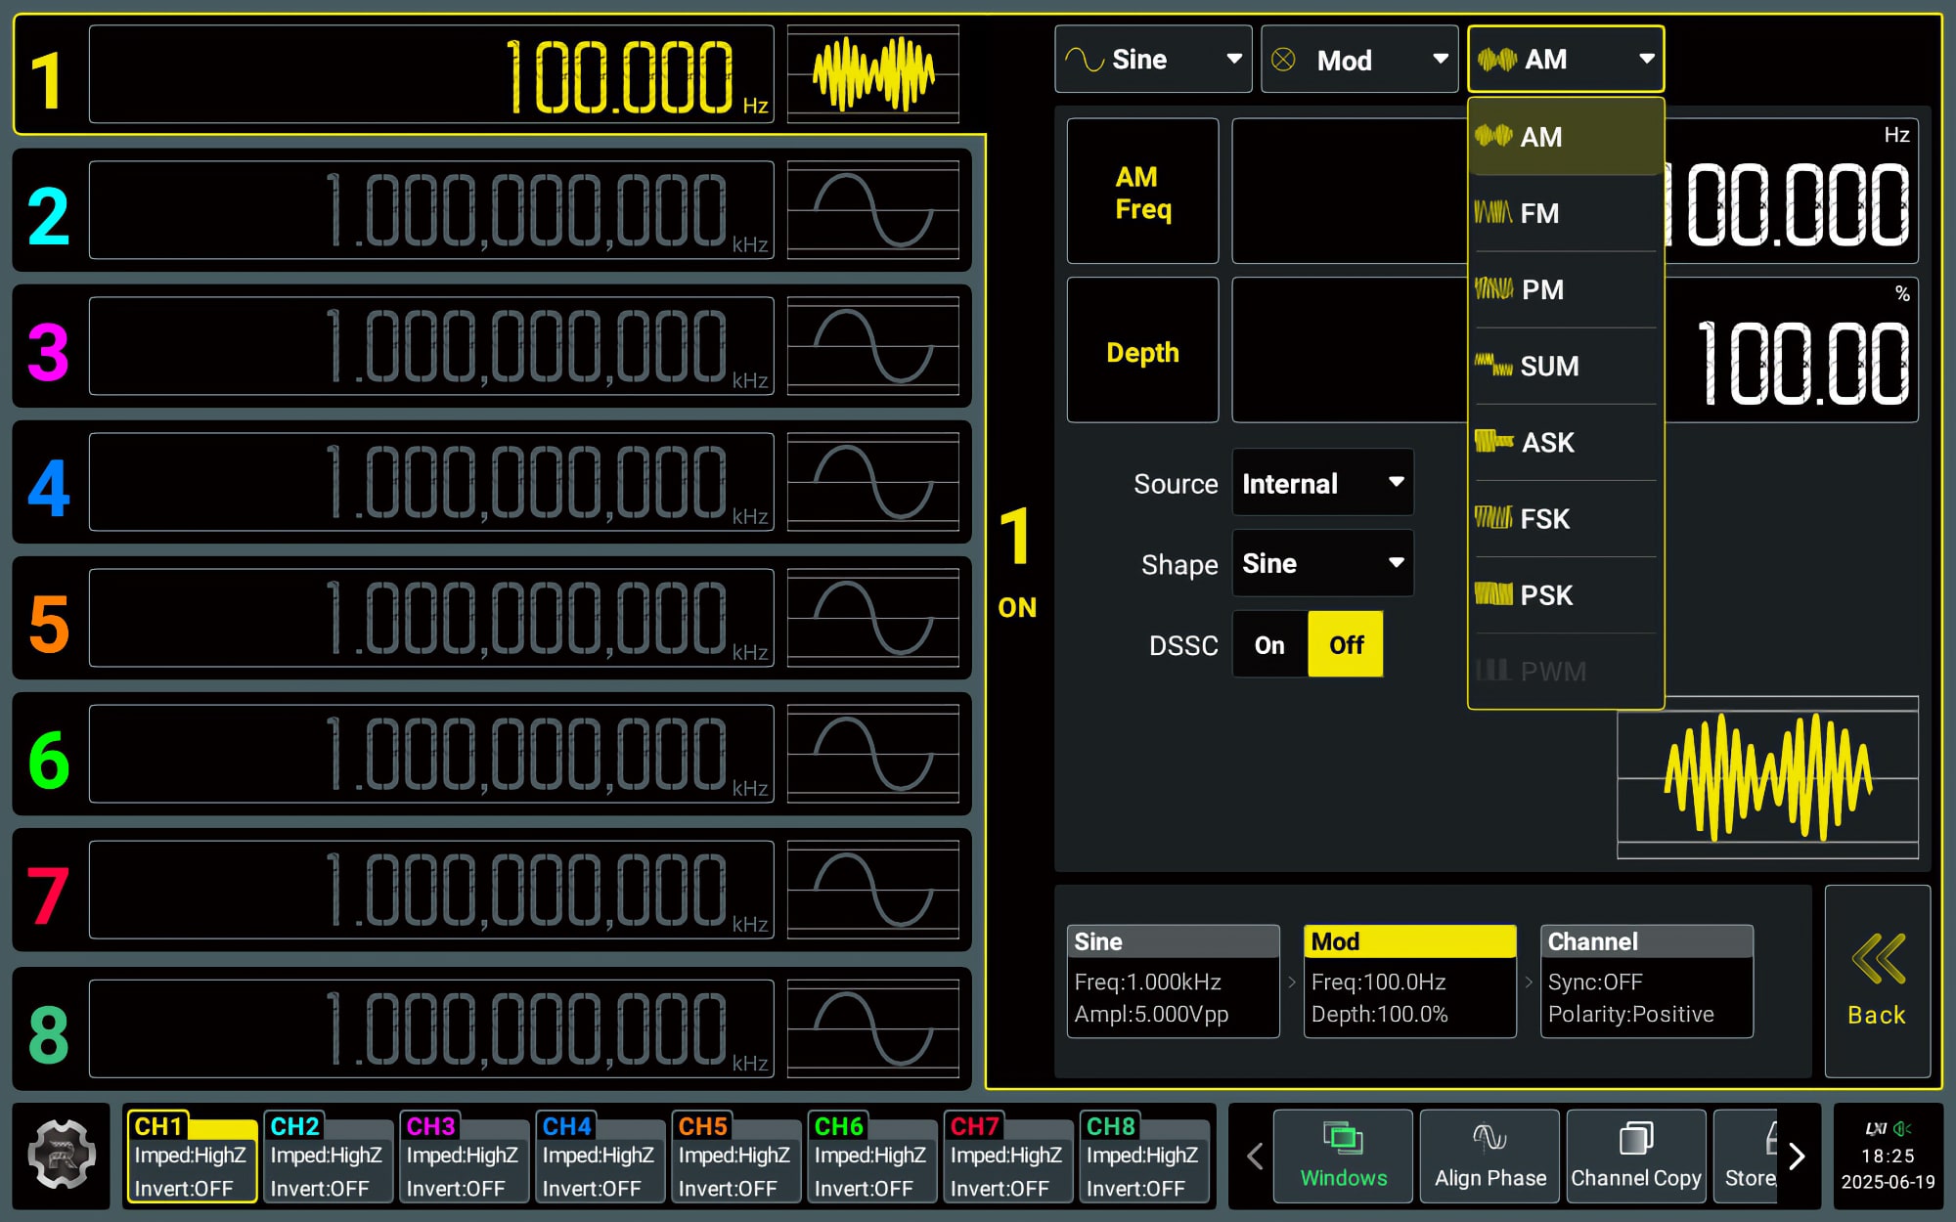
Task: Open the settings gear icon
Action: (62, 1156)
